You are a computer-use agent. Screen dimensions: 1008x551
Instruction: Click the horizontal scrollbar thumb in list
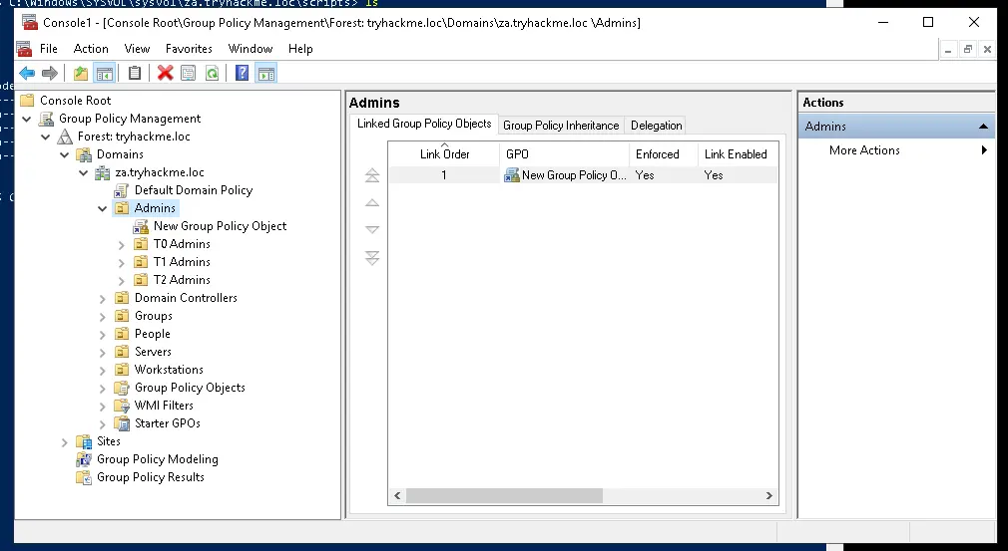coord(505,496)
